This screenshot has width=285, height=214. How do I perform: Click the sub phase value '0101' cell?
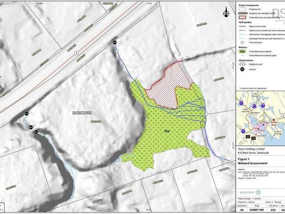(x=273, y=210)
